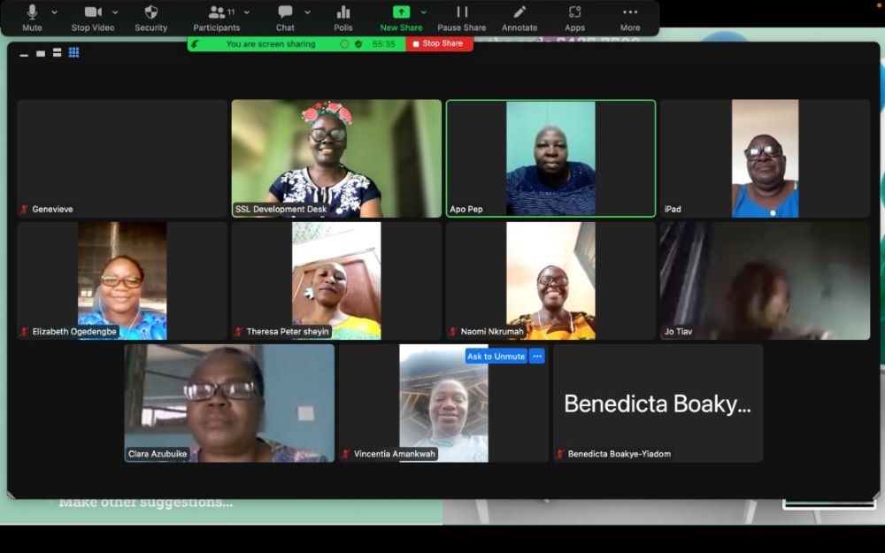
Task: Open the Polls icon
Action: tap(343, 12)
